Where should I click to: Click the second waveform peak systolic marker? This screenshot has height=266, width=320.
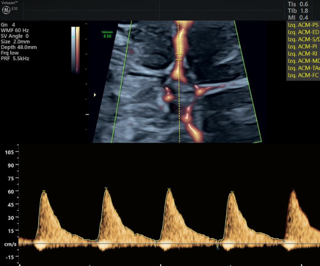click(x=106, y=188)
